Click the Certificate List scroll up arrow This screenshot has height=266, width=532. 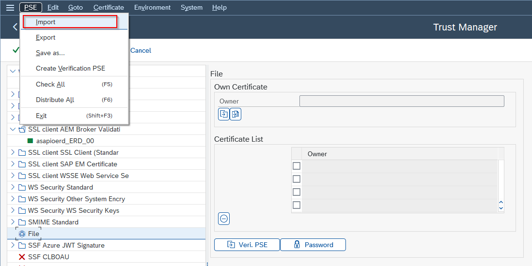click(501, 203)
